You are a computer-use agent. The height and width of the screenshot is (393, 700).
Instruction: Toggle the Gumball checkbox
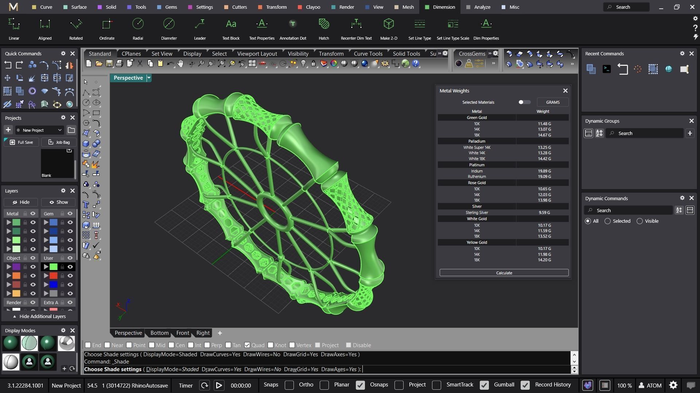pos(484,385)
